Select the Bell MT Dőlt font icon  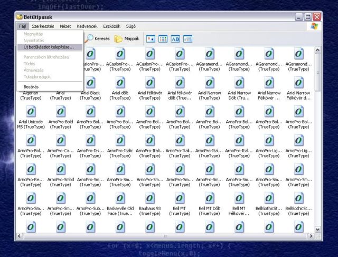(x=210, y=199)
